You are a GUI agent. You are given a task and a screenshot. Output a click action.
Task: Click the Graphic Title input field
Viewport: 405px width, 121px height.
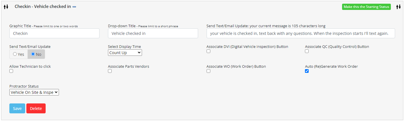[54, 33]
